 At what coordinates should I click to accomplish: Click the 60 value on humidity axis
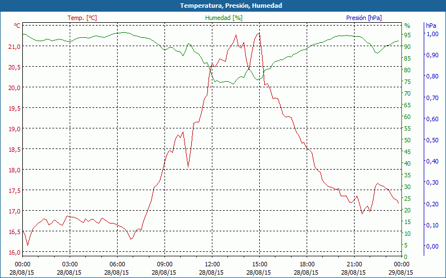408,117
